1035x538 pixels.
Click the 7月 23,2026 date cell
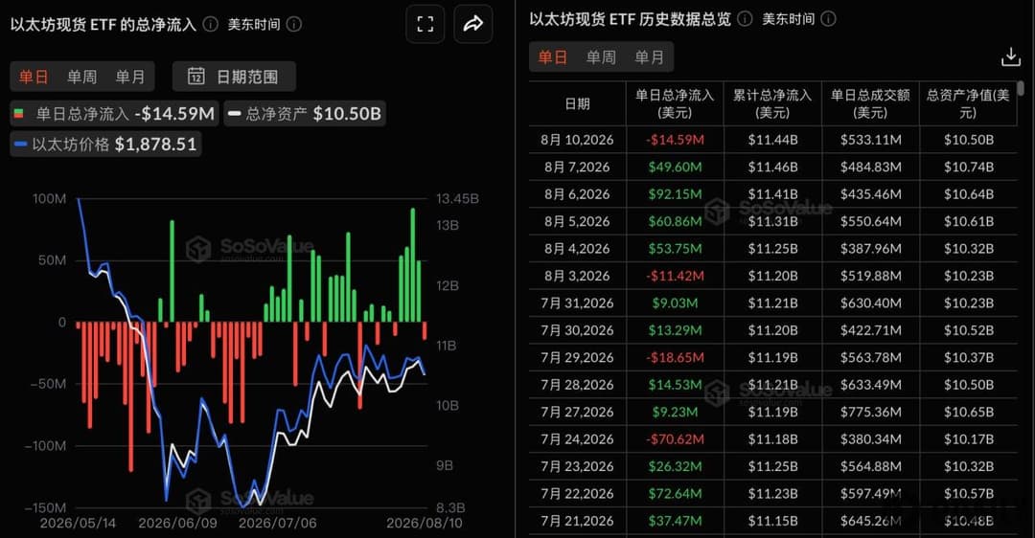point(577,466)
